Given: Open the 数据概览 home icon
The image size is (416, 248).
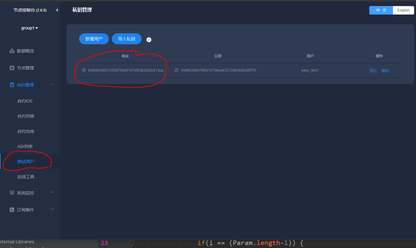Looking at the screenshot, I should [x=12, y=51].
